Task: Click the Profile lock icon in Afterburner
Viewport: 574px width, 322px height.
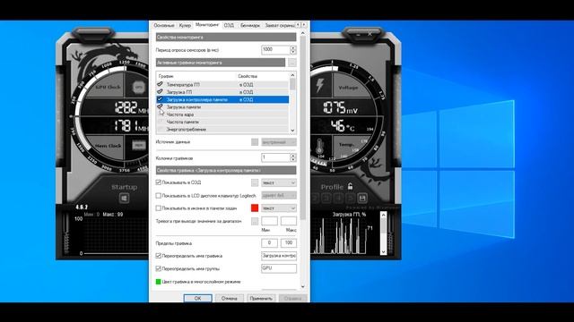Action: 350,186
